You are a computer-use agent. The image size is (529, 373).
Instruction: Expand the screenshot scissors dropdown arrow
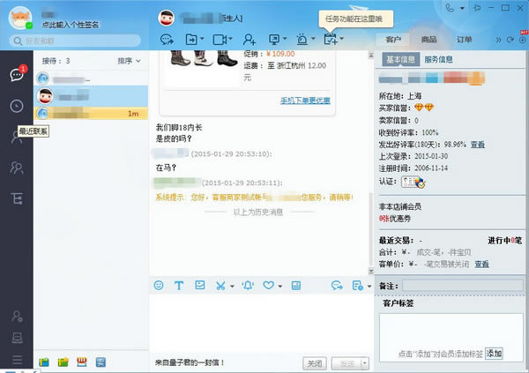click(232, 286)
